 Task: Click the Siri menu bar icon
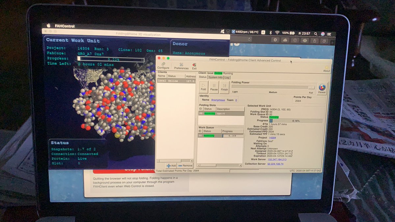(323, 34)
